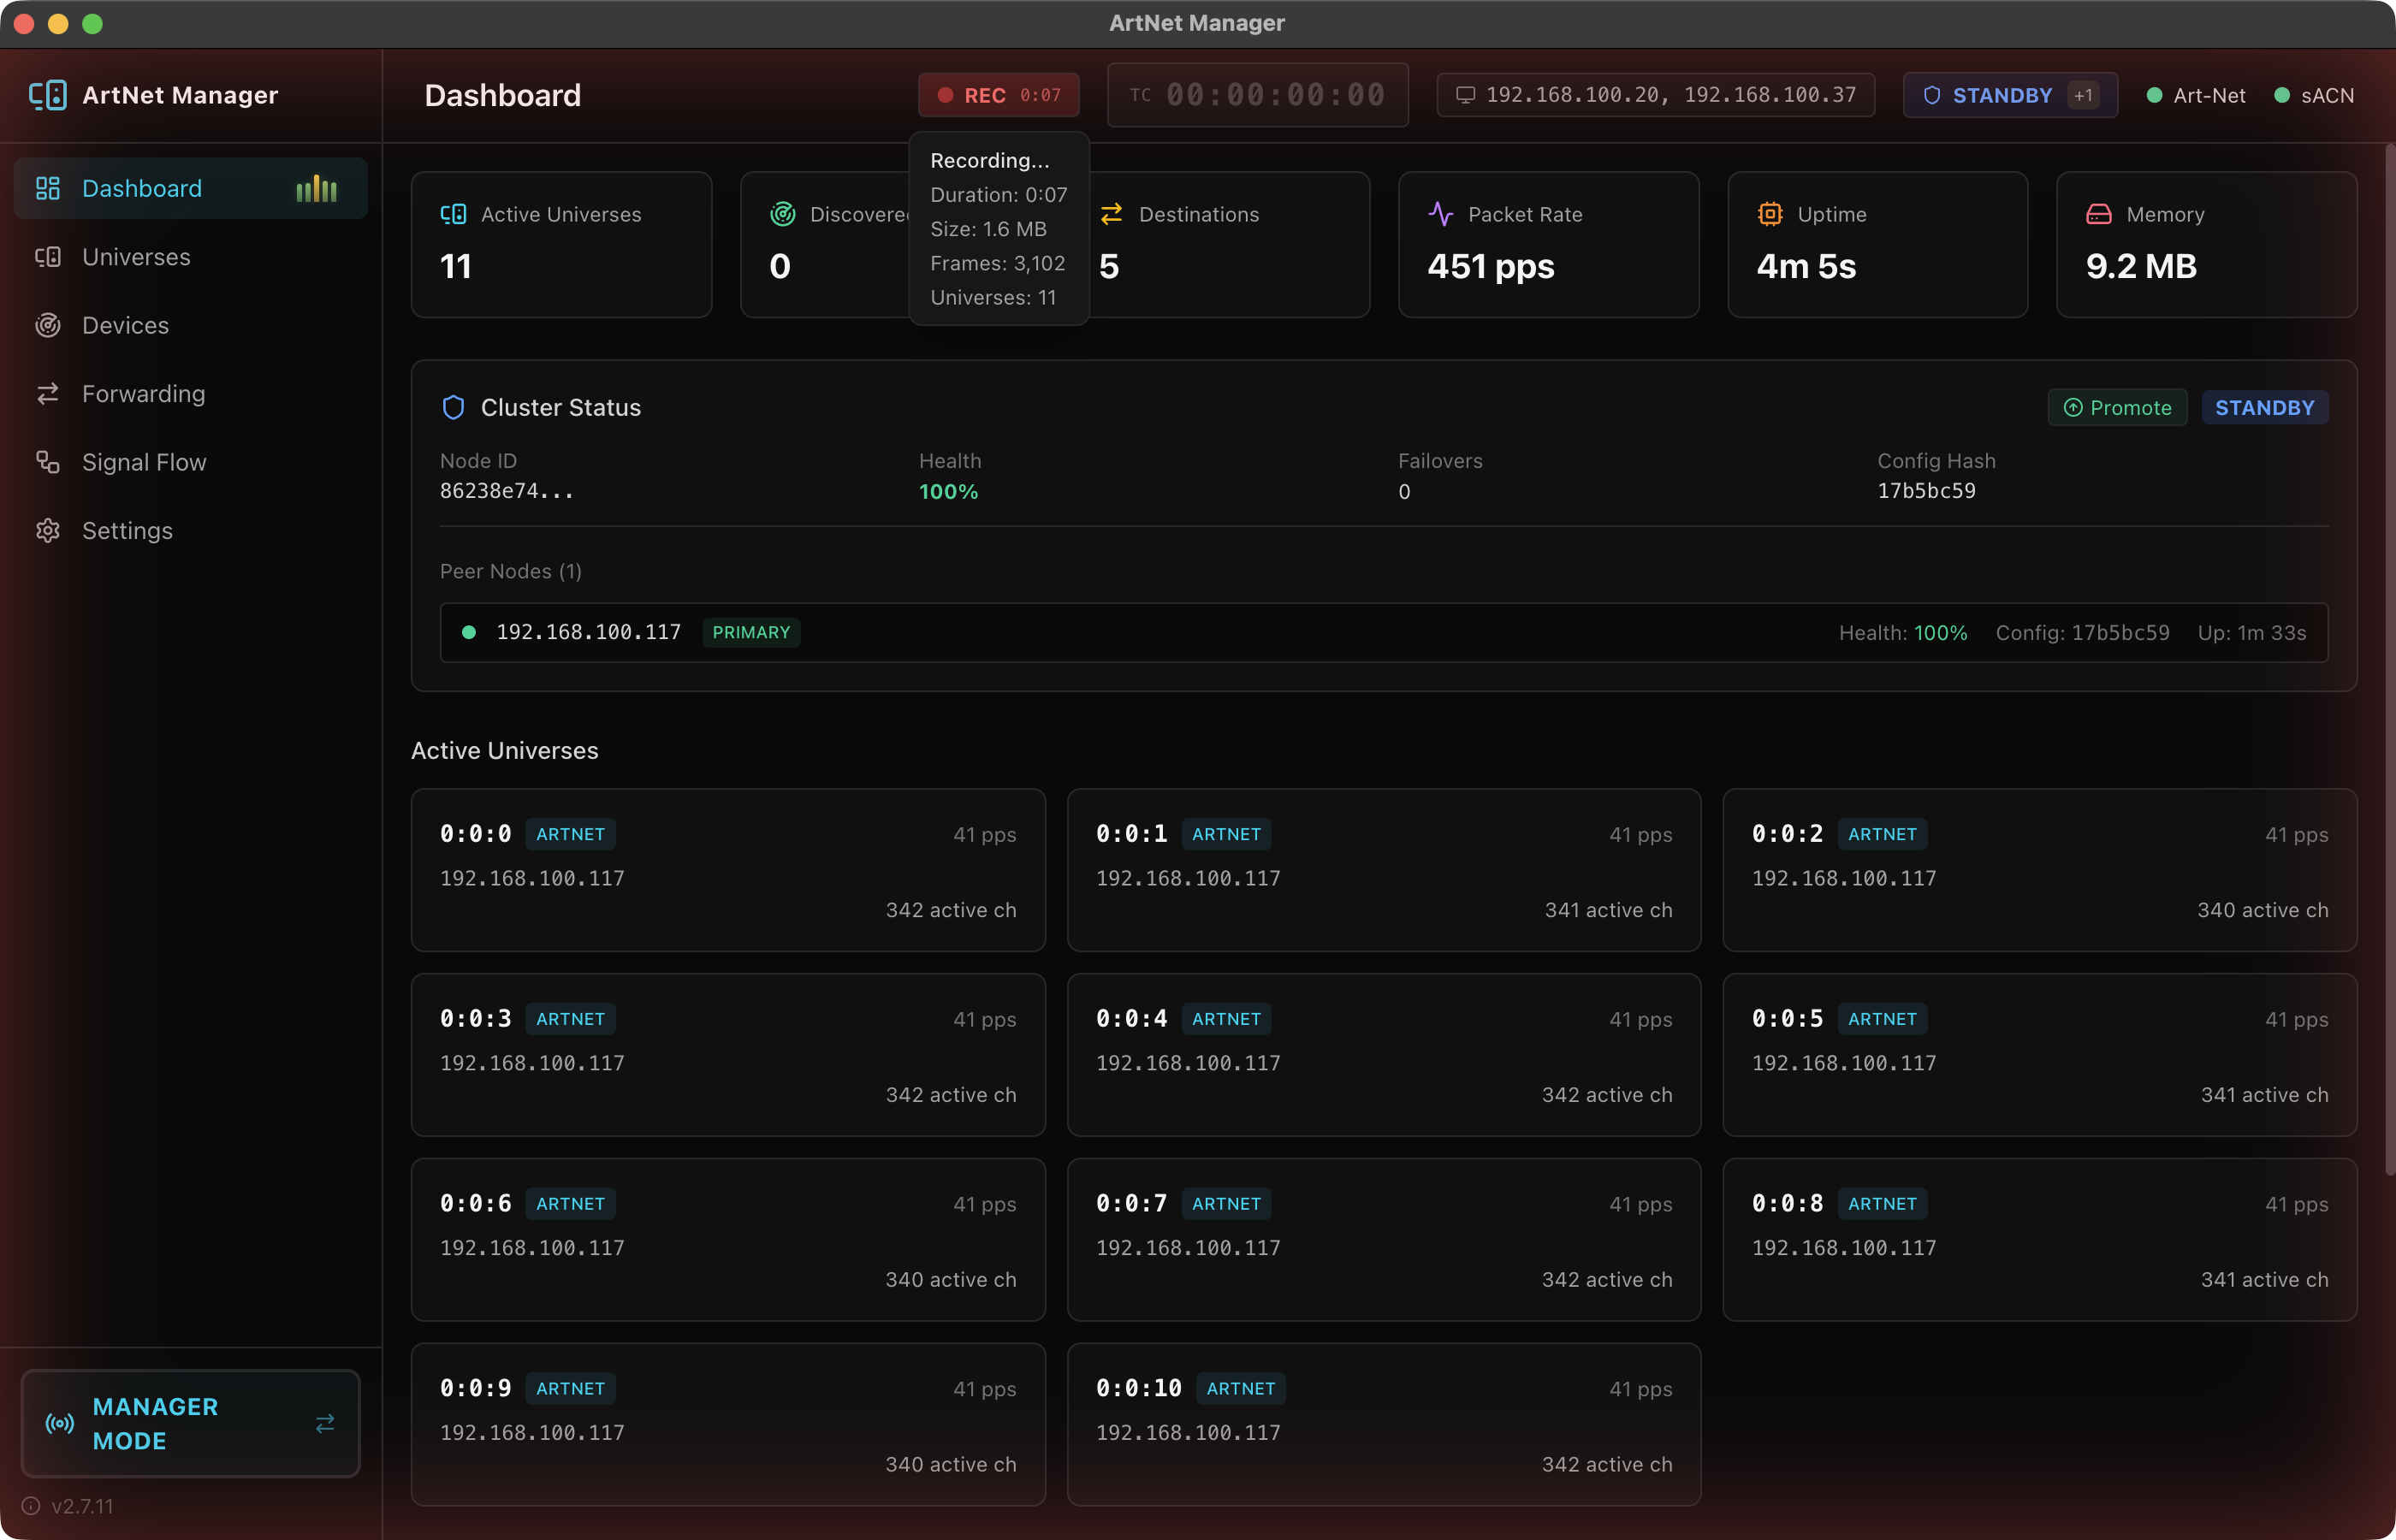
Task: Open universe 0:0:9
Action: tap(728, 1425)
